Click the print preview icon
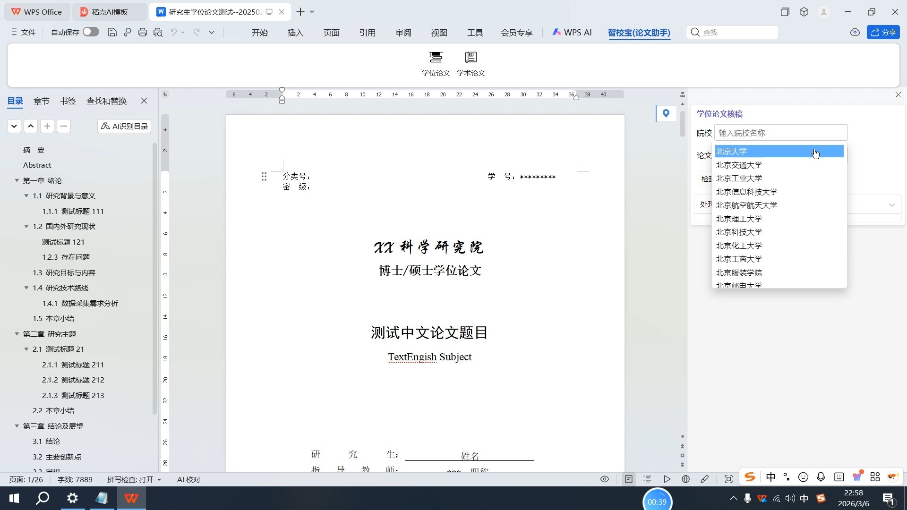Screen dimensions: 907x510 point(158,33)
